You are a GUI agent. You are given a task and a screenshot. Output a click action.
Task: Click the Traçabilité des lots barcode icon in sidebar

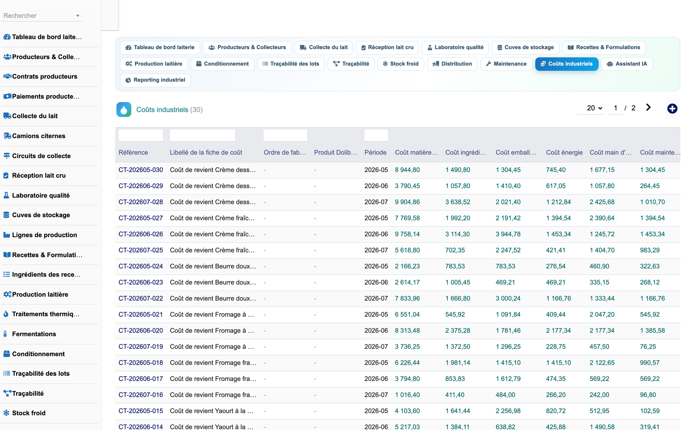[6, 374]
